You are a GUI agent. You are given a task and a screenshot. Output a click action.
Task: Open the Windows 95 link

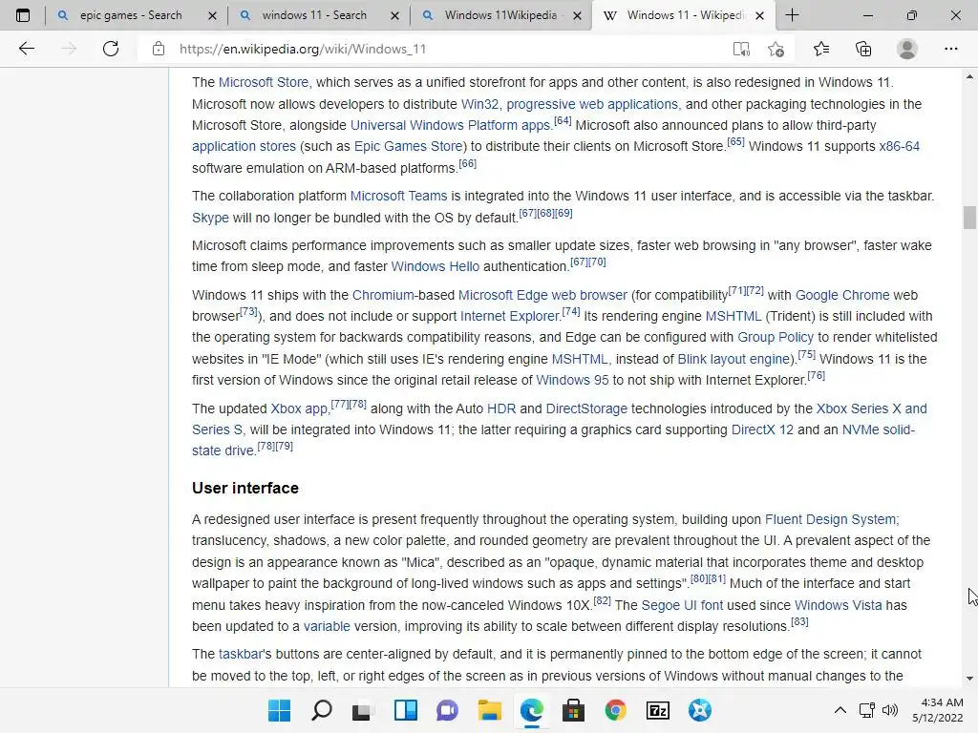coord(572,380)
